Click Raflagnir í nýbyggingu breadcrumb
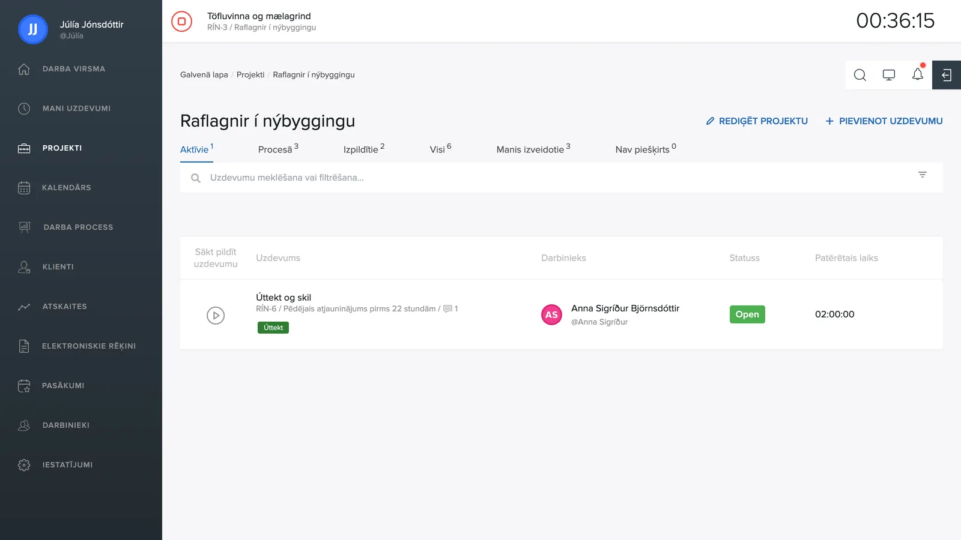The width and height of the screenshot is (961, 540). click(x=314, y=75)
